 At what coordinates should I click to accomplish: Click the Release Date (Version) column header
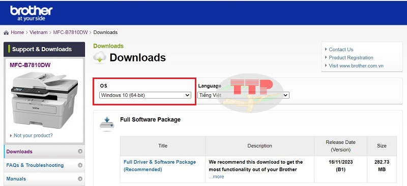point(340,146)
